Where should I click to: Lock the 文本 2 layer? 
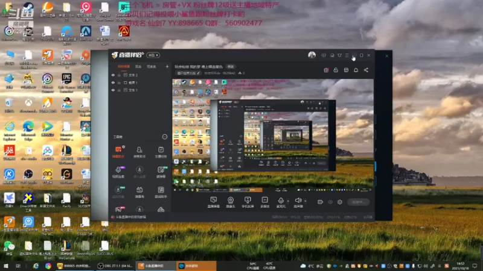click(119, 75)
